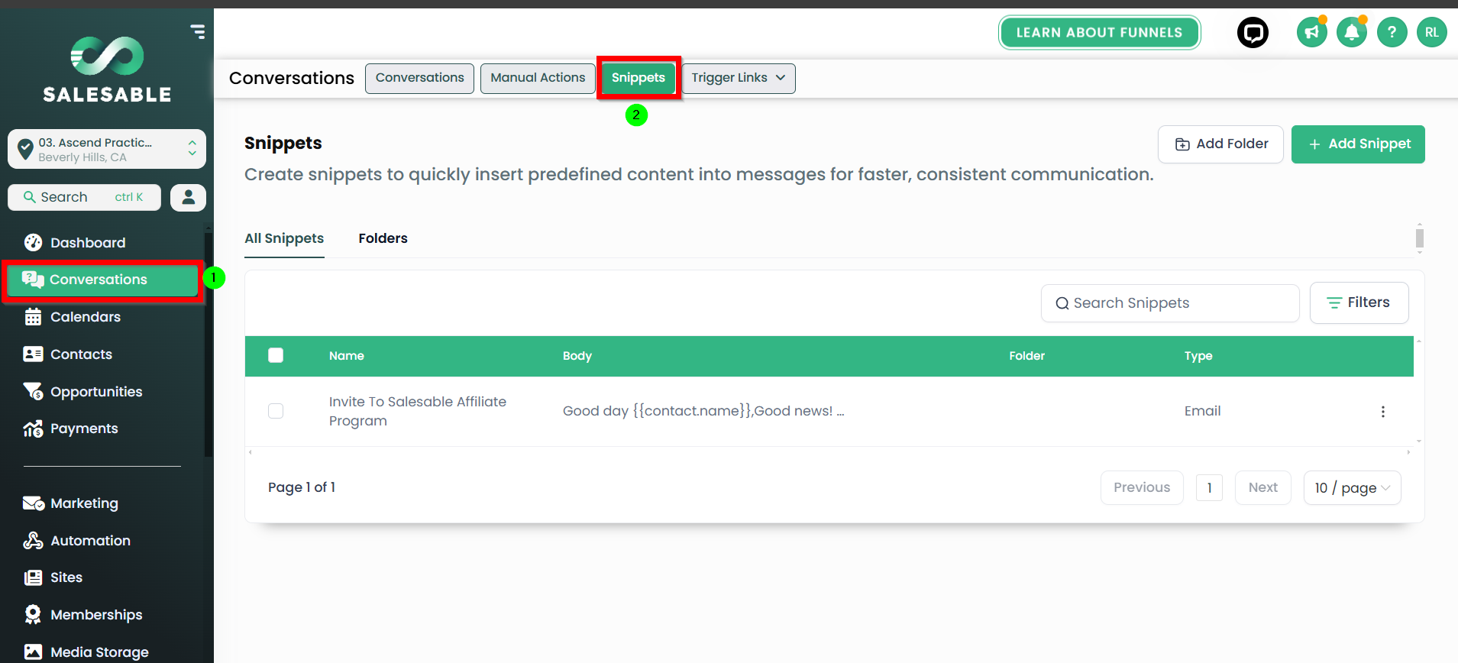Click the Add Folder button
1458x663 pixels.
coord(1220,144)
